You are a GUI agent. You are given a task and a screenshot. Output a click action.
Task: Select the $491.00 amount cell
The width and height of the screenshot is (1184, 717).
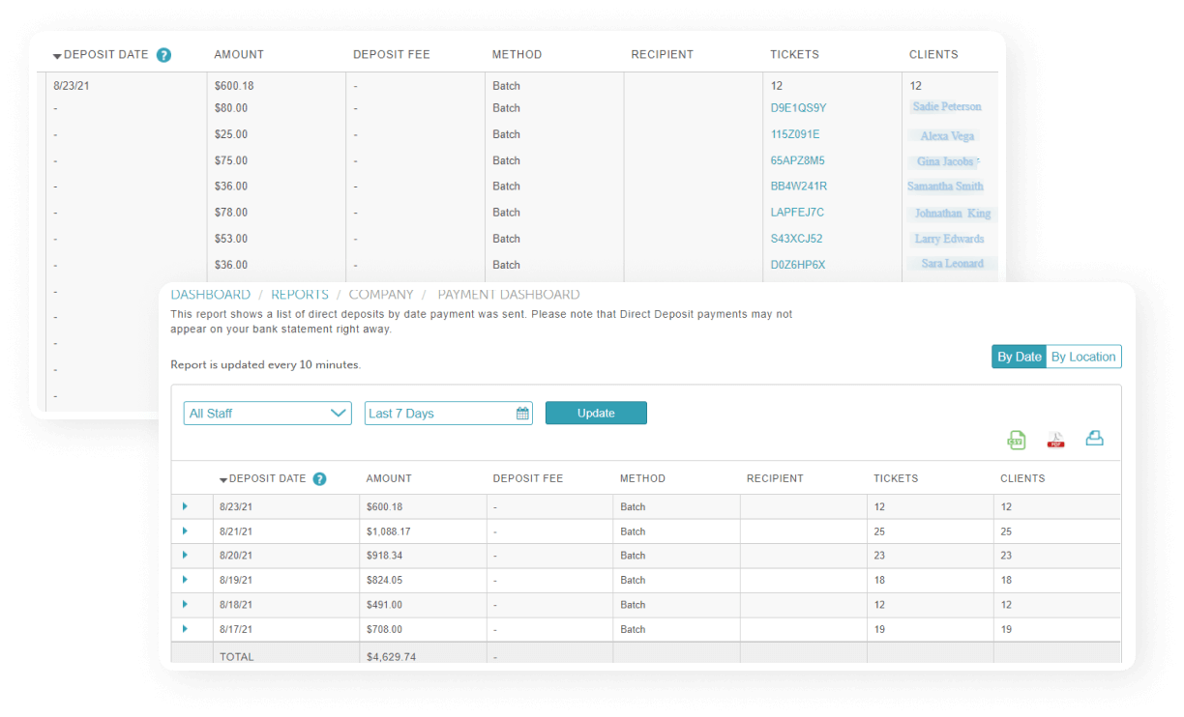pyautogui.click(x=384, y=605)
